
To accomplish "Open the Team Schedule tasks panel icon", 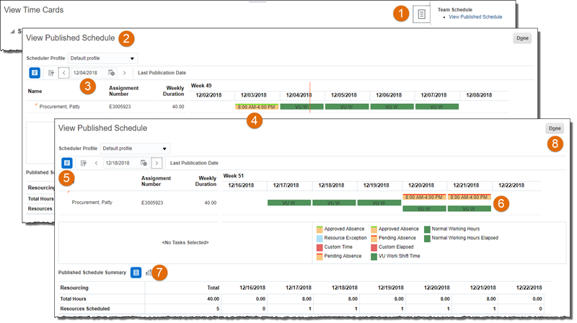I will tap(421, 15).
